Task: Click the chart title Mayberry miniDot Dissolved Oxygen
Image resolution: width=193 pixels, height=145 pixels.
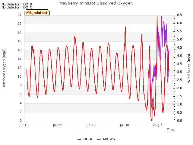Action: 96,3
